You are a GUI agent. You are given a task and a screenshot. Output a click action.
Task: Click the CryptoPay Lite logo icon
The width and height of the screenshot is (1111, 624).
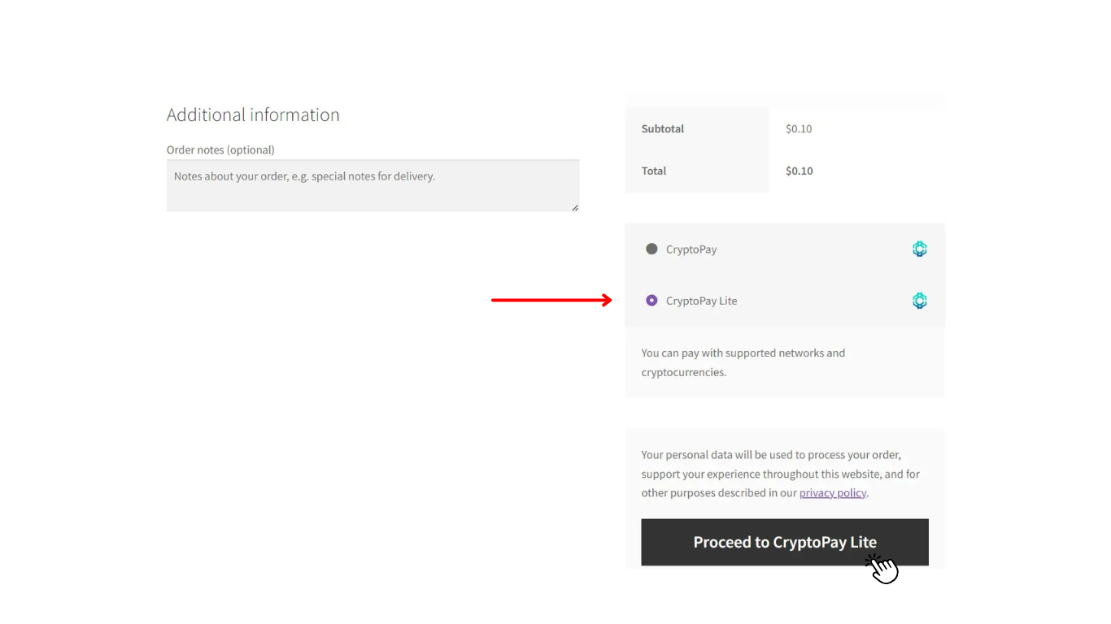click(x=920, y=301)
